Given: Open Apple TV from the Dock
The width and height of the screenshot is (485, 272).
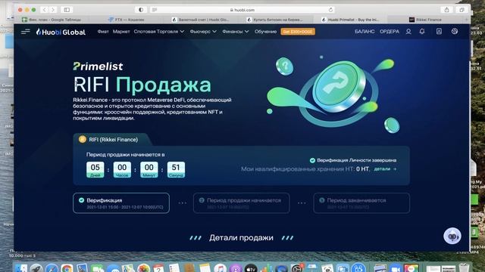Looking at the screenshot, I should [251, 267].
